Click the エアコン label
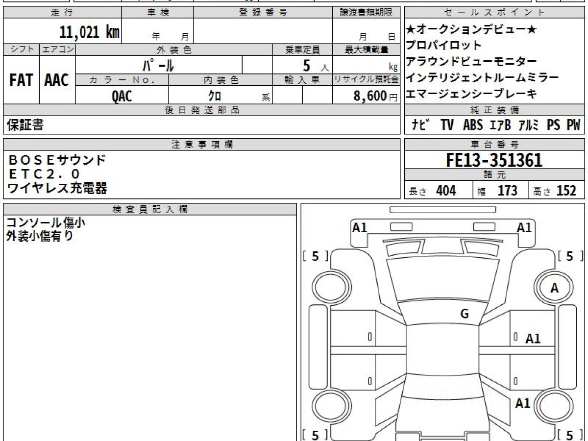Viewport: 588px width, 441px height. 57,49
